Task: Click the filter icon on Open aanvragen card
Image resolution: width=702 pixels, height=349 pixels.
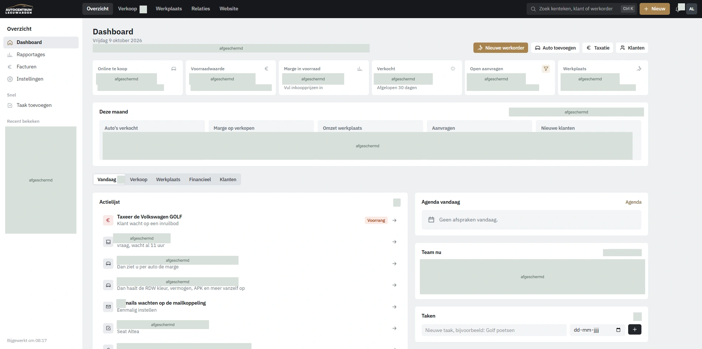Action: [546, 69]
